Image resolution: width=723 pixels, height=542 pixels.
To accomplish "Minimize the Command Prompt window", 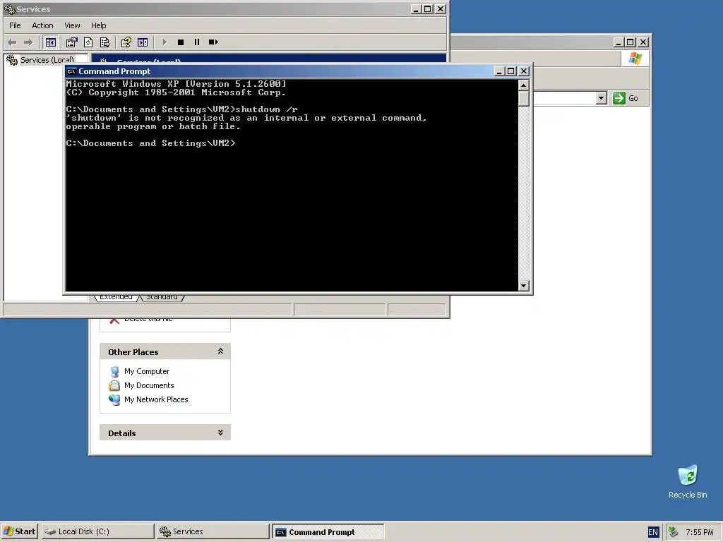I will click(499, 71).
